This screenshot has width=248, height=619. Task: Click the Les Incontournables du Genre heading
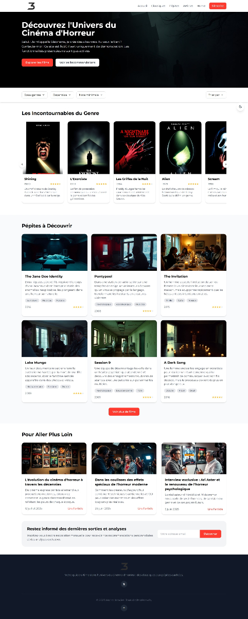tap(61, 113)
